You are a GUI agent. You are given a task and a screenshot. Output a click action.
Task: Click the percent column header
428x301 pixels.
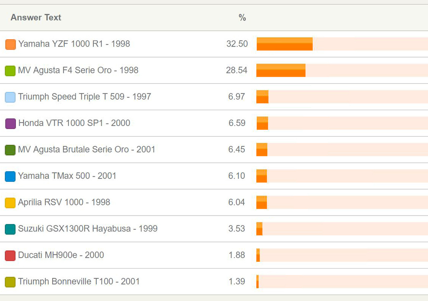click(x=242, y=18)
